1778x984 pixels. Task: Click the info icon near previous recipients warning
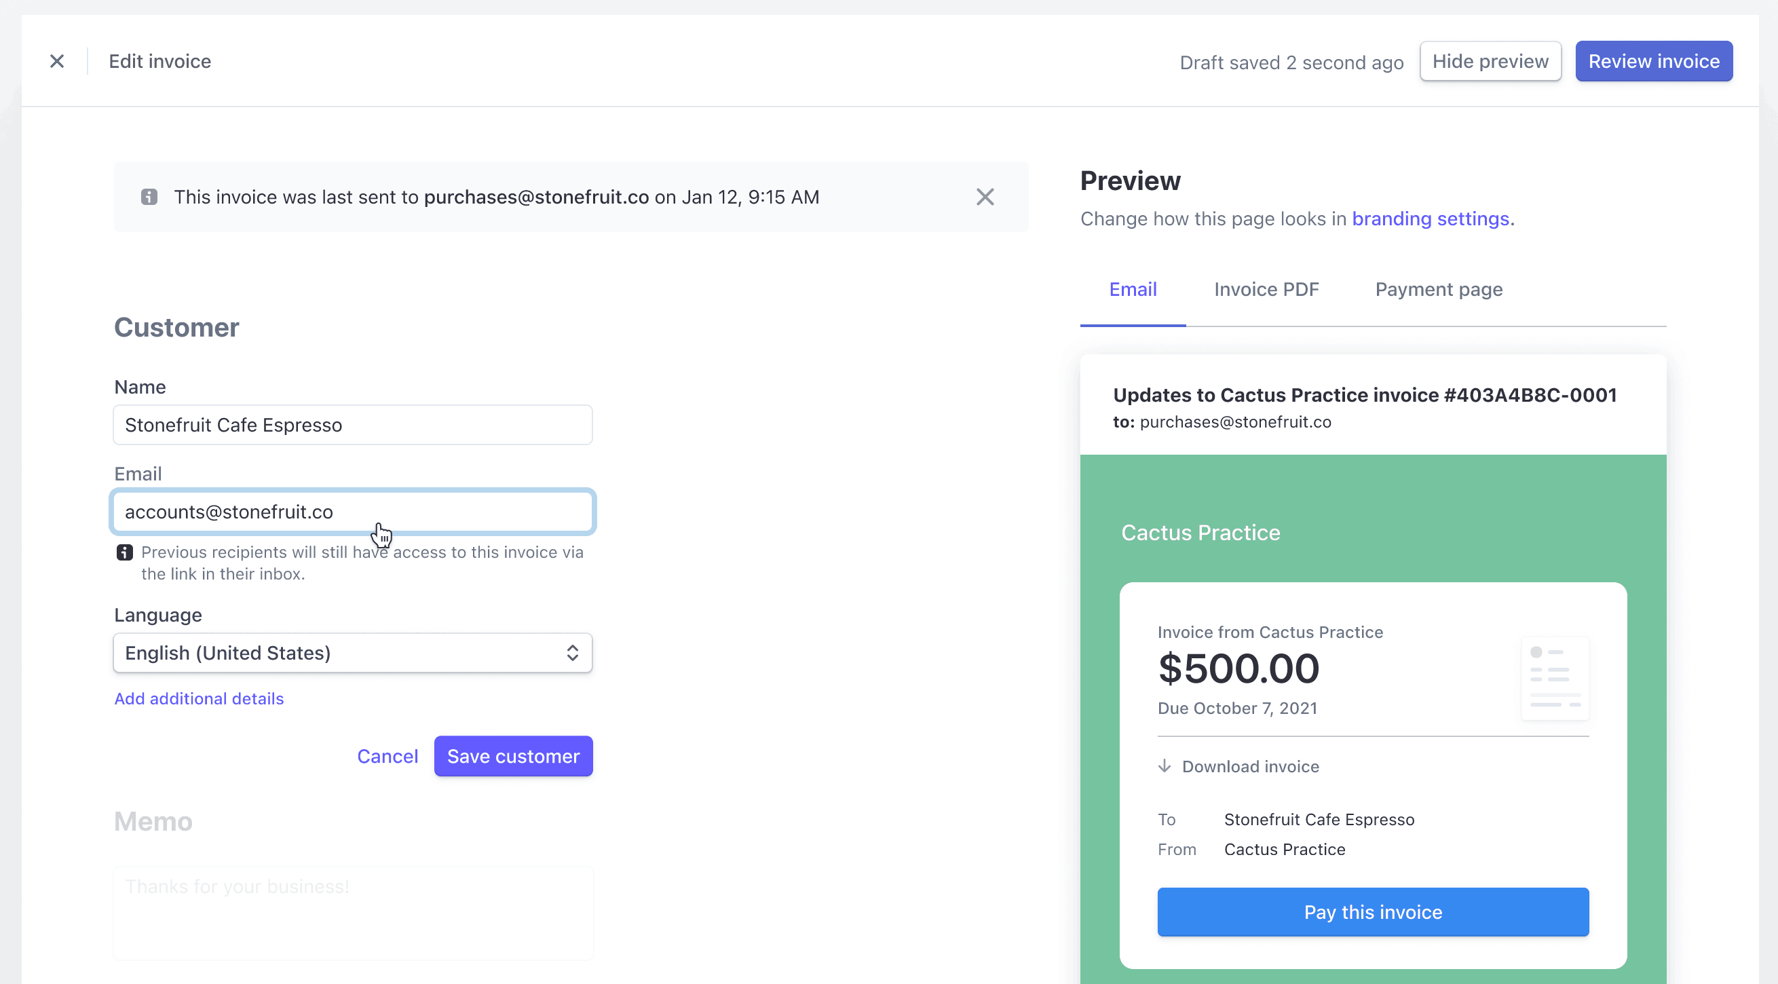[124, 552]
